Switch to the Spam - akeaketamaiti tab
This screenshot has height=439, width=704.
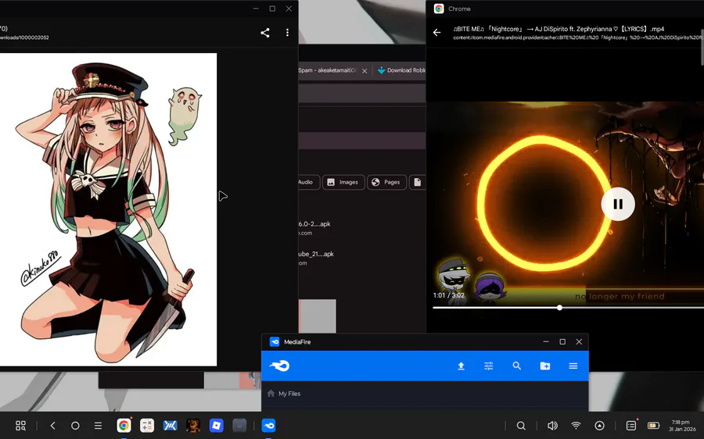(329, 70)
